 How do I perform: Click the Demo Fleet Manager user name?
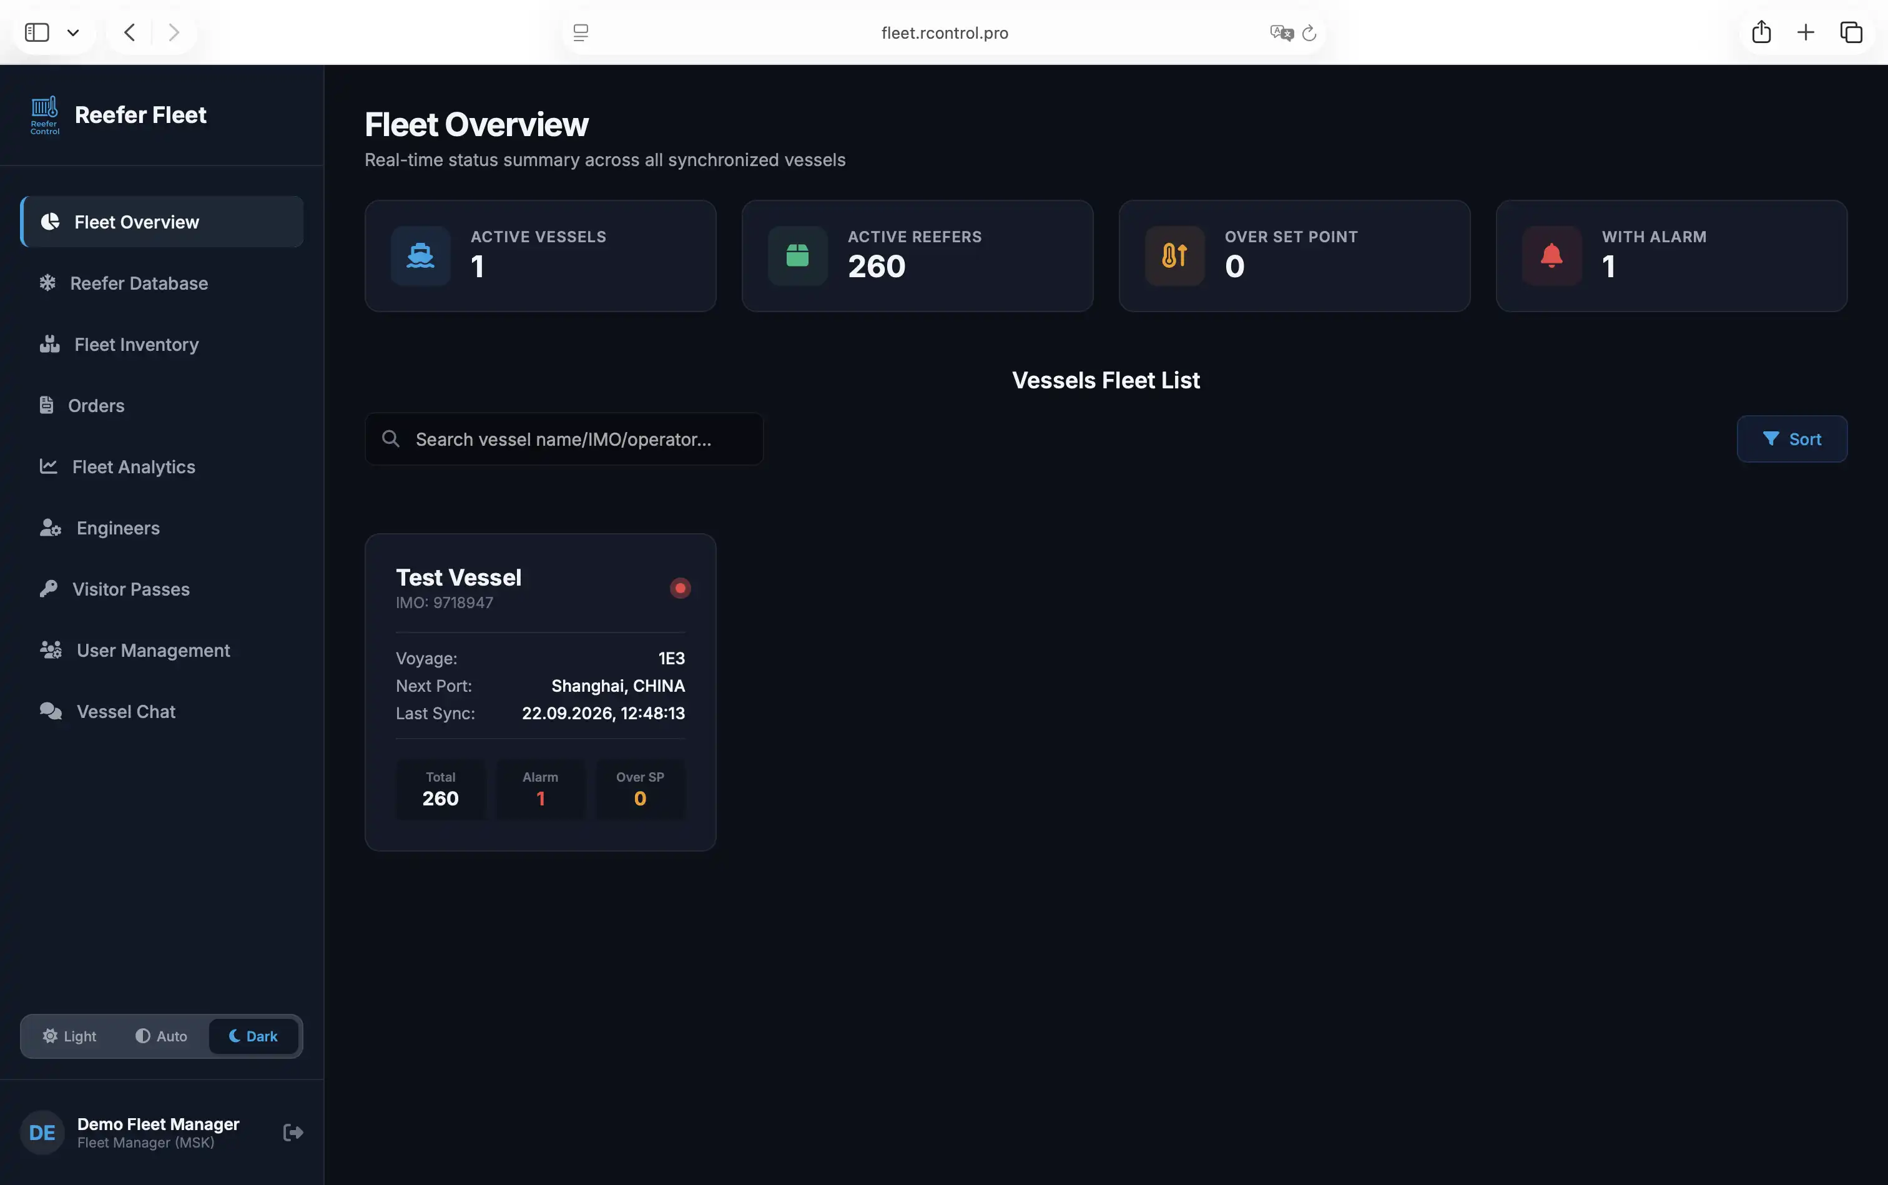(x=159, y=1124)
